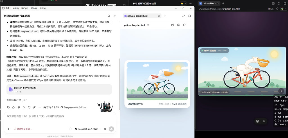Toggle the sidebar panel icon near Edit menu
The height and width of the screenshot is (138, 288).
point(3,8)
